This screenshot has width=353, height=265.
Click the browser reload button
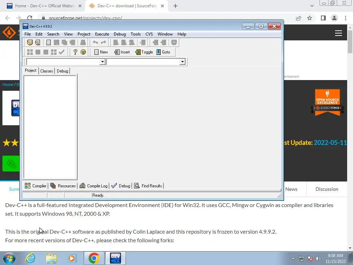pyautogui.click(x=30, y=18)
